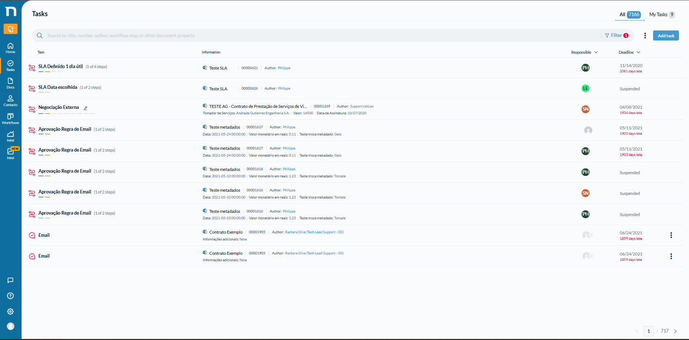Viewport: 689px width, 340px height.
Task: Open the Intel item without the NEW badge
Action: [x=10, y=136]
